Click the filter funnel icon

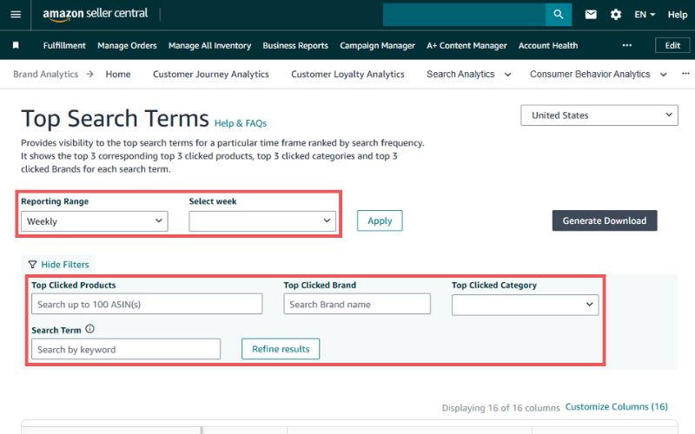pos(32,265)
